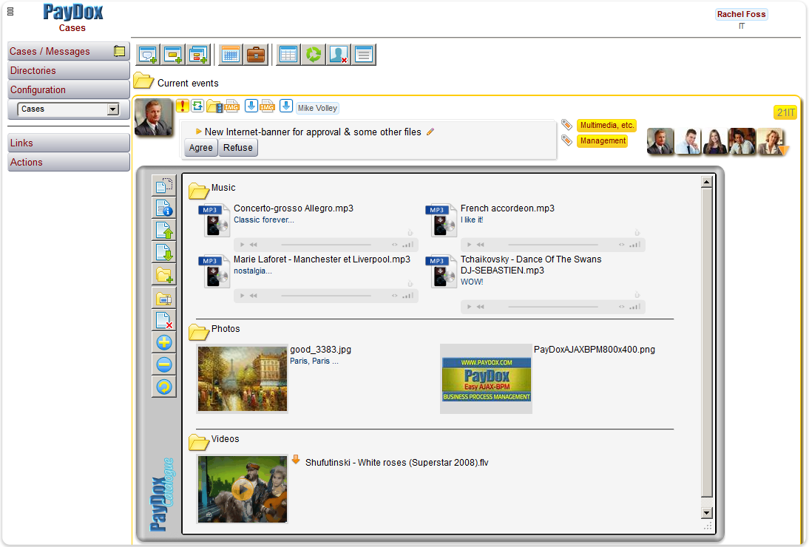Click the table grid view icon
Screen dimensions: 809x547
coord(288,54)
